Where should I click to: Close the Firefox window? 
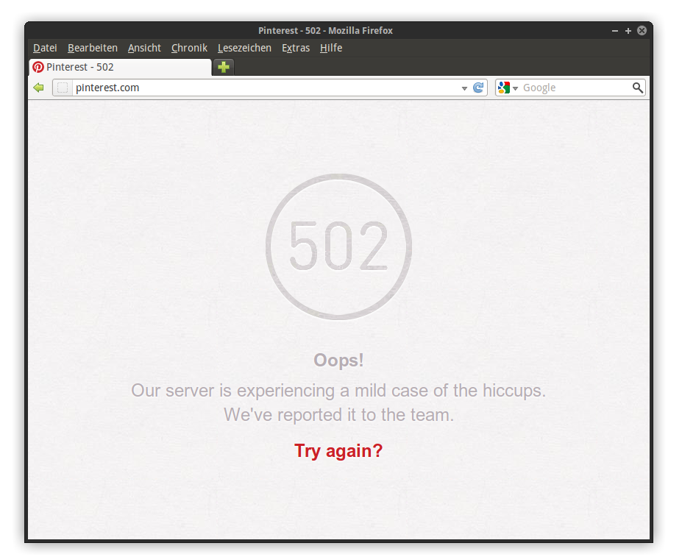coord(642,30)
